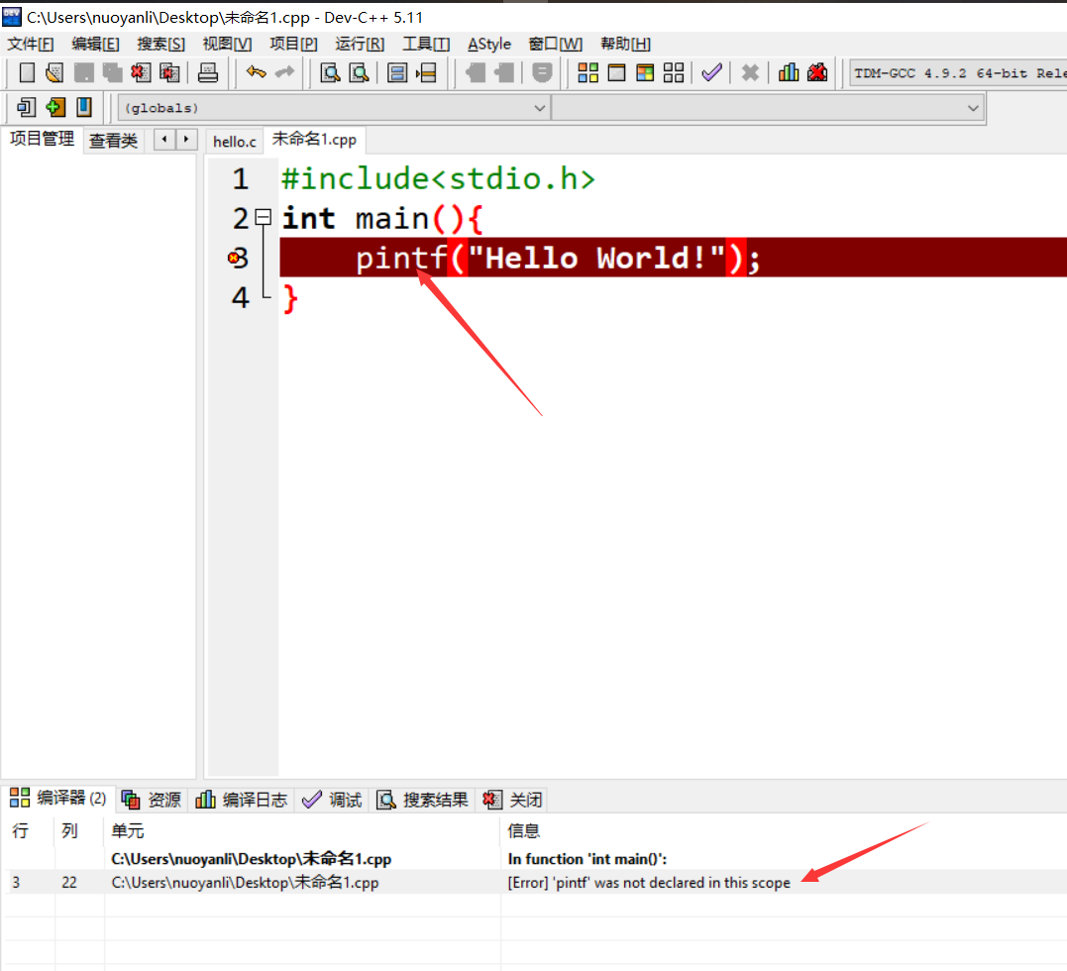Click the Run window icon
This screenshot has width=1067, height=971.
616,72
